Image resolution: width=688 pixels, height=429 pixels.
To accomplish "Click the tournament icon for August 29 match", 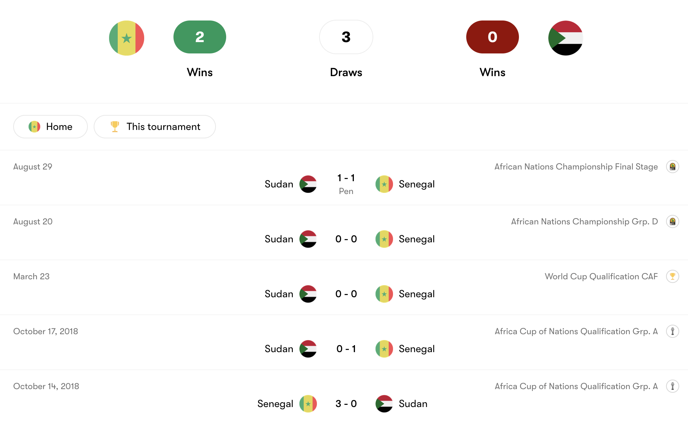I will pos(672,167).
